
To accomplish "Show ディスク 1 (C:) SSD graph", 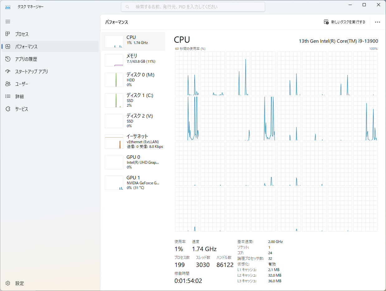I will point(133,100).
